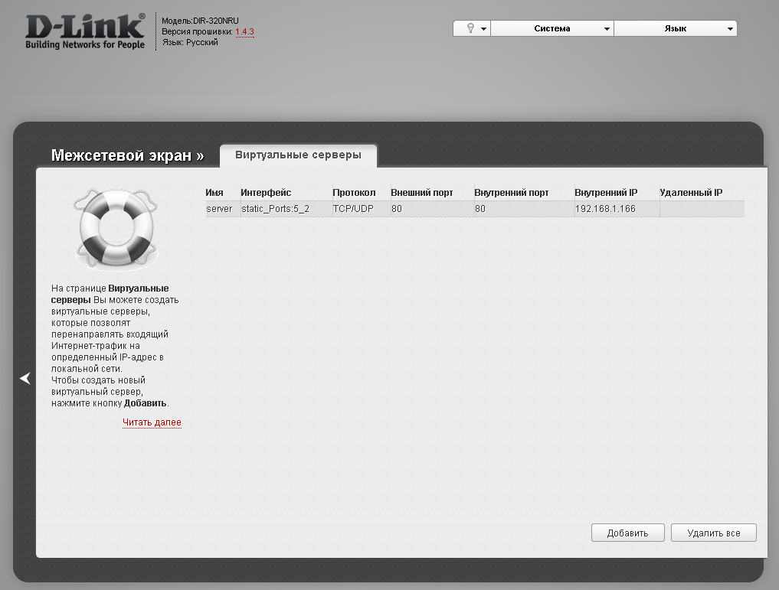Image resolution: width=779 pixels, height=590 pixels.
Task: Click the Протокол column header
Action: click(354, 193)
